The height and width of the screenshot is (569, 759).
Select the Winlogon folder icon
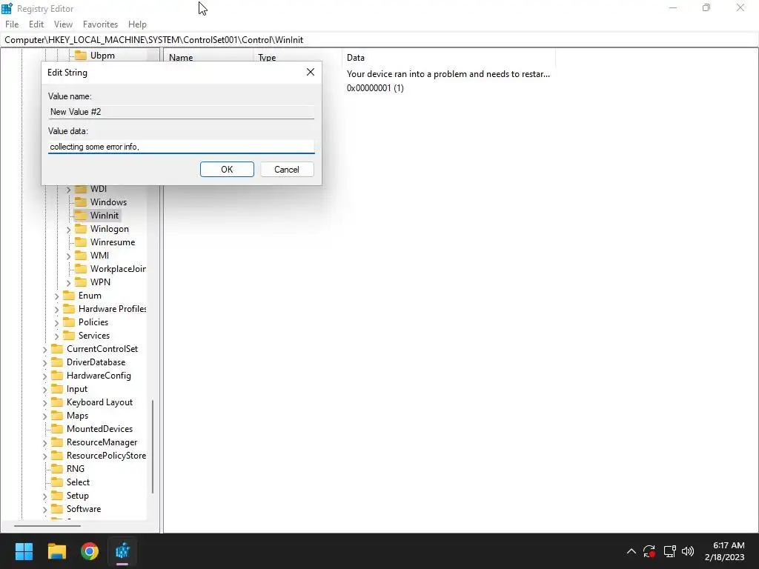(81, 229)
